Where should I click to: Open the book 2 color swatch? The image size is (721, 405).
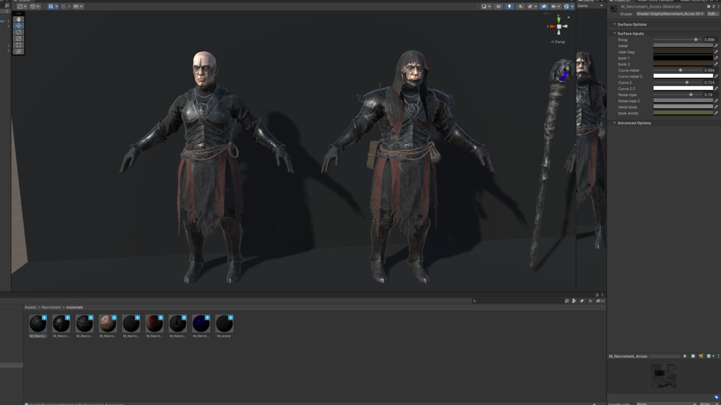point(683,64)
